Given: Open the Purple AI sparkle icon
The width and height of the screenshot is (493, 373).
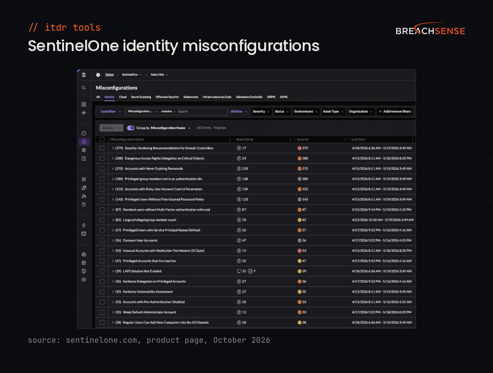Looking at the screenshot, I should coord(83,113).
